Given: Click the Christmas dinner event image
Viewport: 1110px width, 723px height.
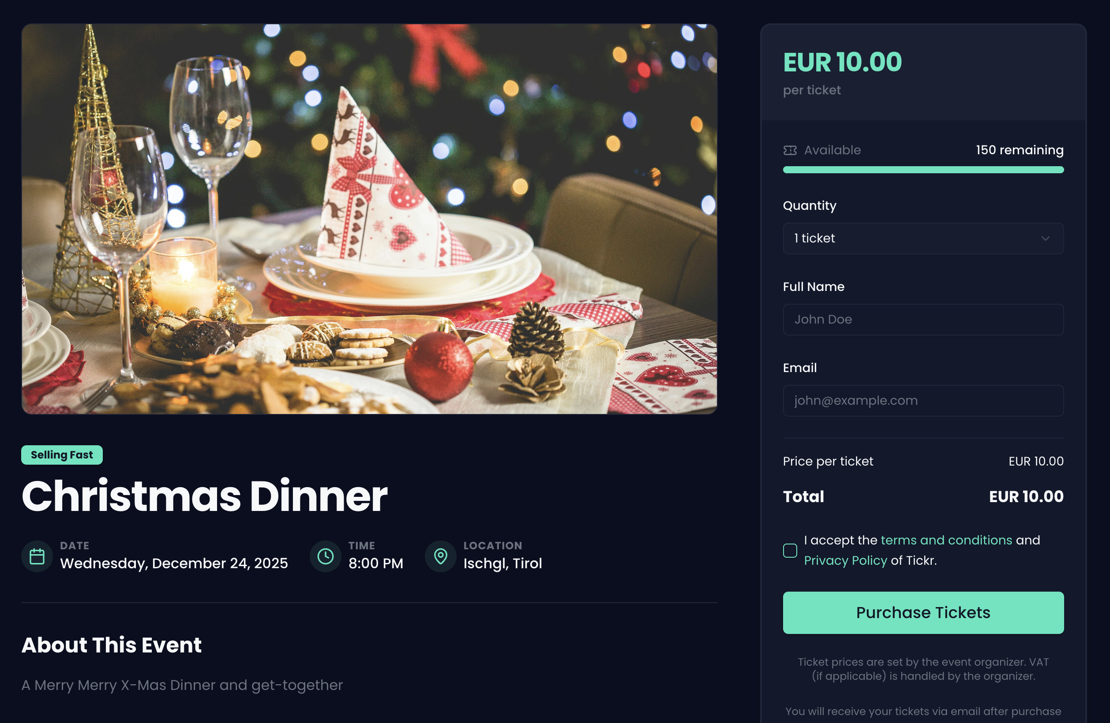Looking at the screenshot, I should [369, 219].
